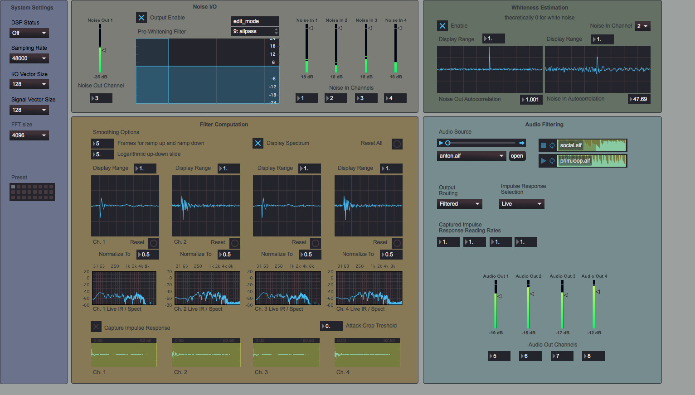This screenshot has height=395, width=695.
Task: Click play arrow of audio source player
Action: pyautogui.click(x=441, y=143)
